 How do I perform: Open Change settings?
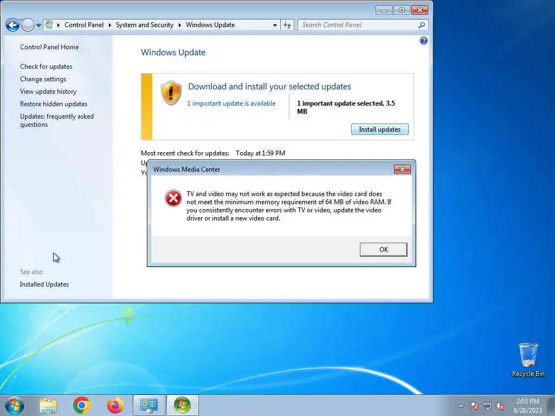pos(43,79)
